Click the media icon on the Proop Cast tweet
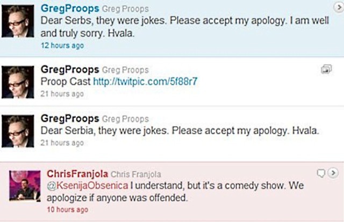The image size is (344, 222). (x=326, y=69)
